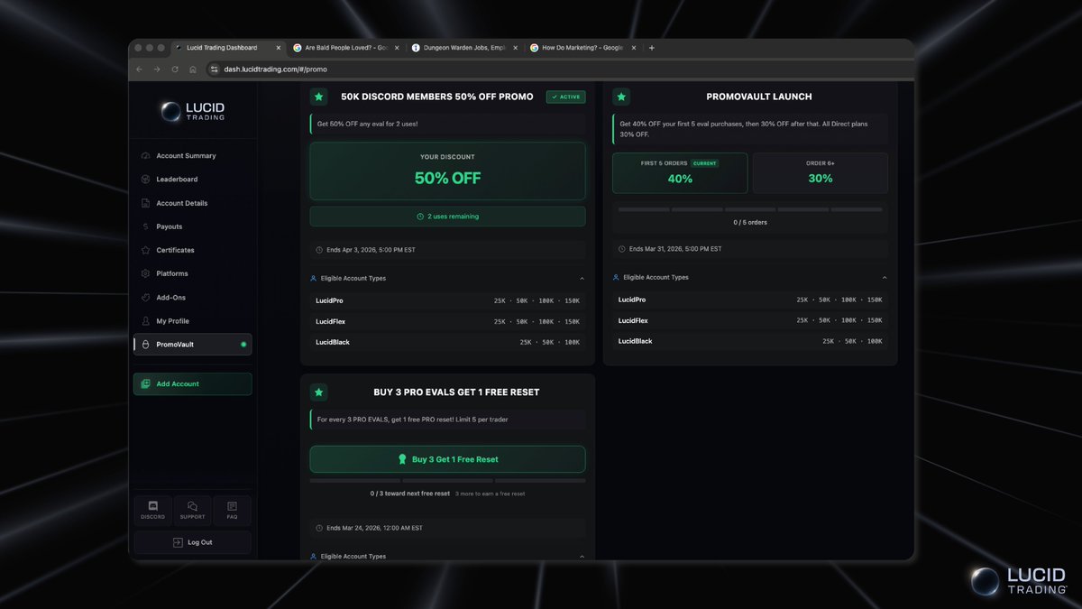1082x609 pixels.
Task: Click the Ends Apr 3, 2026 text
Action: [x=371, y=250]
